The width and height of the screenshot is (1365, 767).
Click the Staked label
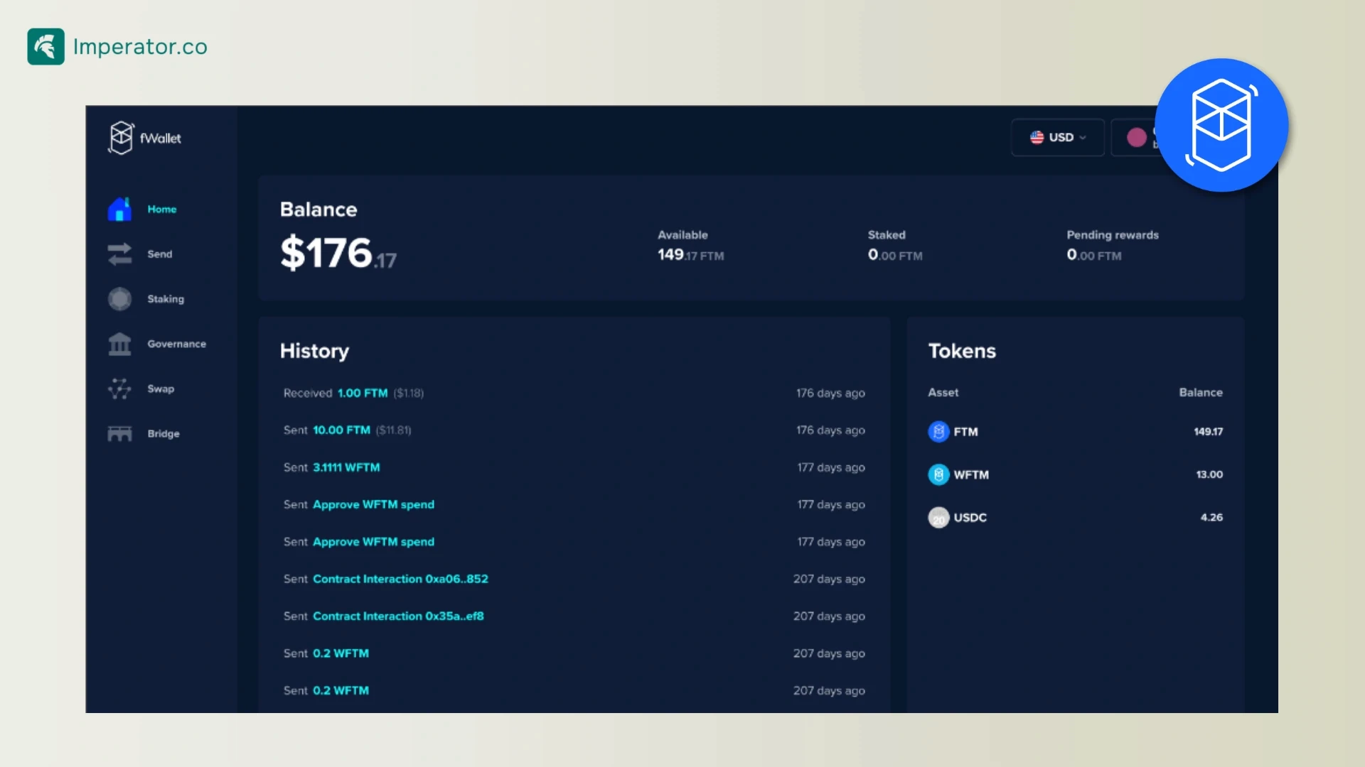tap(887, 234)
